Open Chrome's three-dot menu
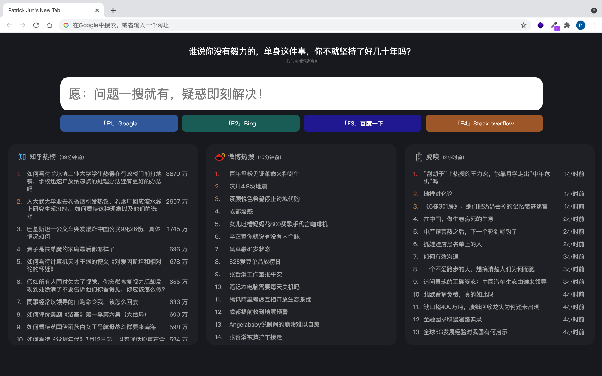Image resolution: width=602 pixels, height=376 pixels. tap(594, 25)
